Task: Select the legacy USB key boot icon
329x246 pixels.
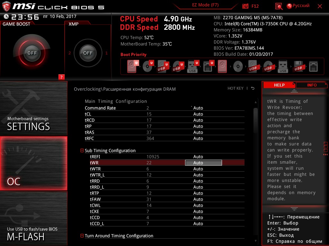Action: pyautogui.click(x=283, y=66)
